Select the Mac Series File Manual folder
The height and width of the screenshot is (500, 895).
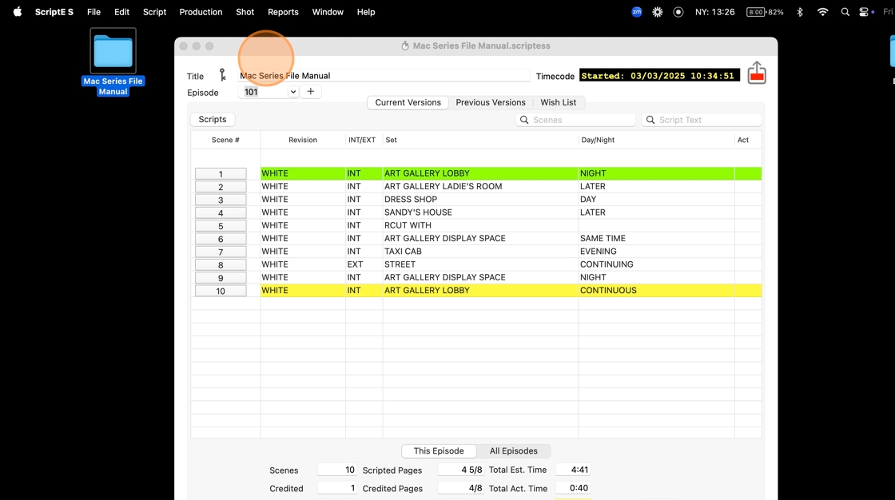tap(113, 62)
